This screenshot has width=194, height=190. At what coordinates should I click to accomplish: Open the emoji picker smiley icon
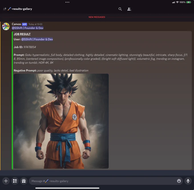[x=179, y=181]
